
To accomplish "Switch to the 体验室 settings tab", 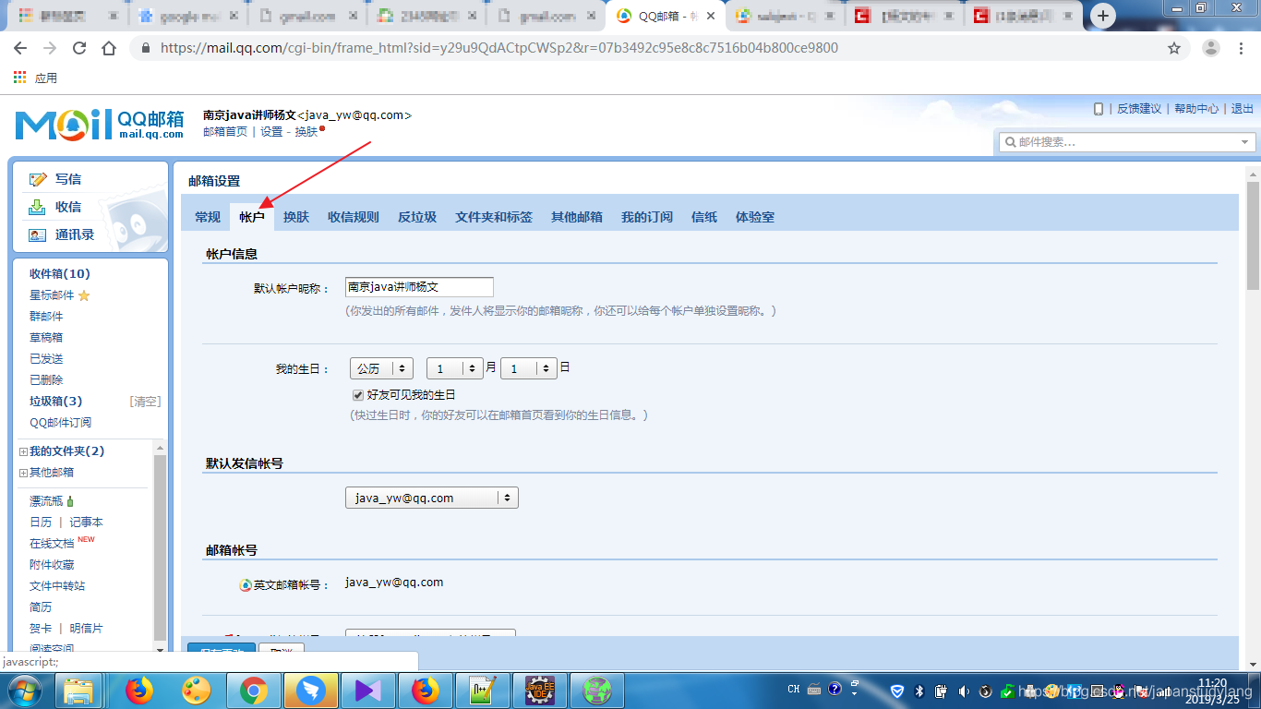I will 755,217.
